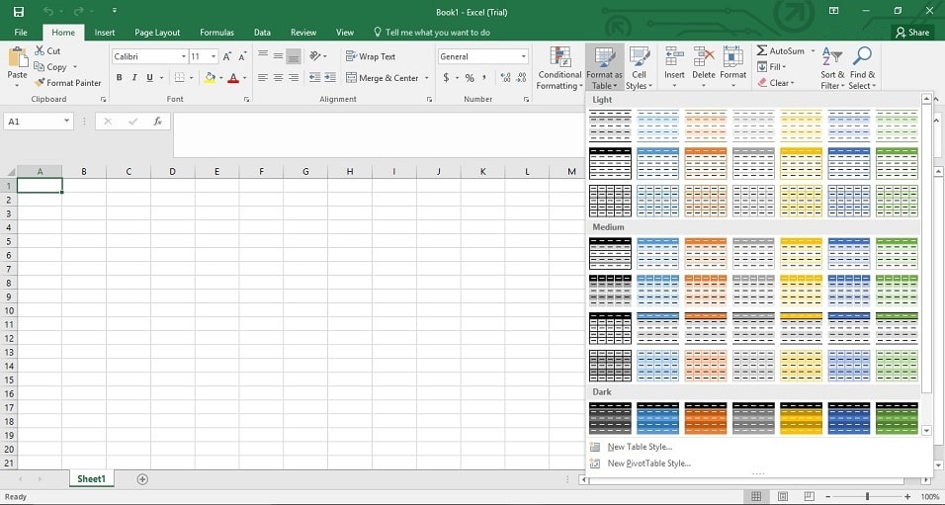Switch to the Page Layout tab
This screenshot has height=505, width=945.
pos(157,33)
